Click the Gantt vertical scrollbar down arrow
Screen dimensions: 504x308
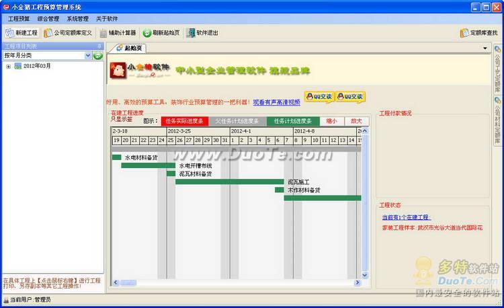365,275
